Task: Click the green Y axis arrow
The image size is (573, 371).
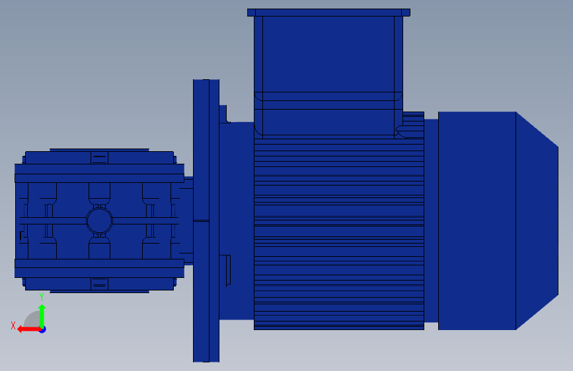Action: [42, 316]
